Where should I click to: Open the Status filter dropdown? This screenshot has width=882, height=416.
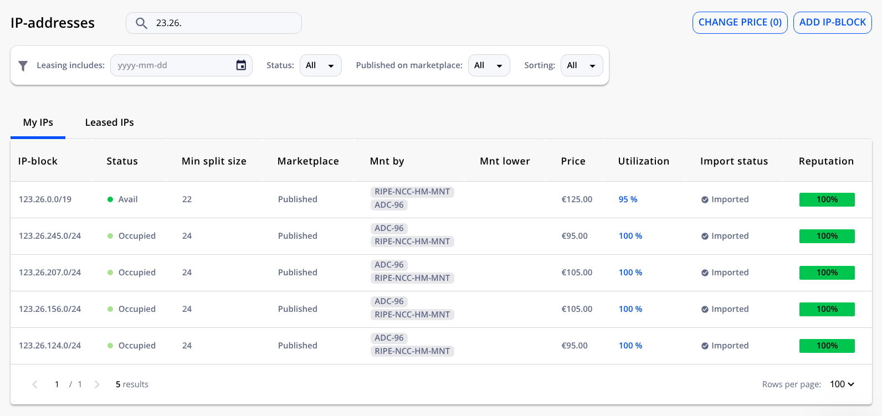point(320,65)
